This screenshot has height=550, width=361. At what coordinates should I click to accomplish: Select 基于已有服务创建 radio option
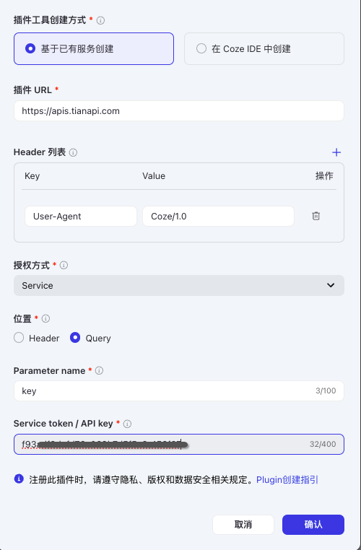(x=94, y=49)
